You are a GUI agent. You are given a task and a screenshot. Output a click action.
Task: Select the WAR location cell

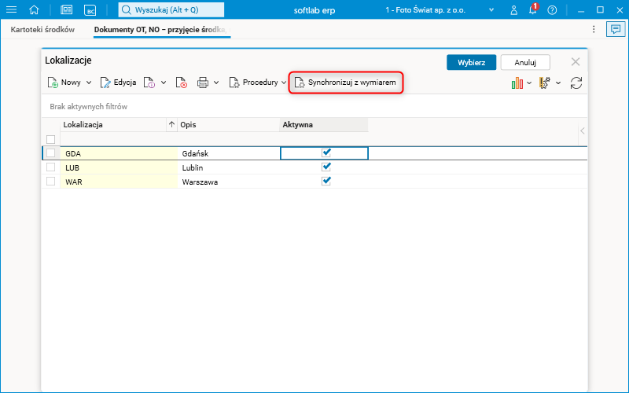119,182
